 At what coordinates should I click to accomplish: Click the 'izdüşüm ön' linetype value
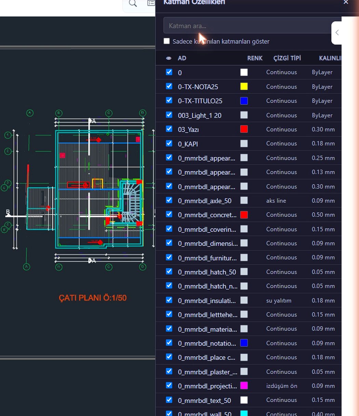point(282,386)
